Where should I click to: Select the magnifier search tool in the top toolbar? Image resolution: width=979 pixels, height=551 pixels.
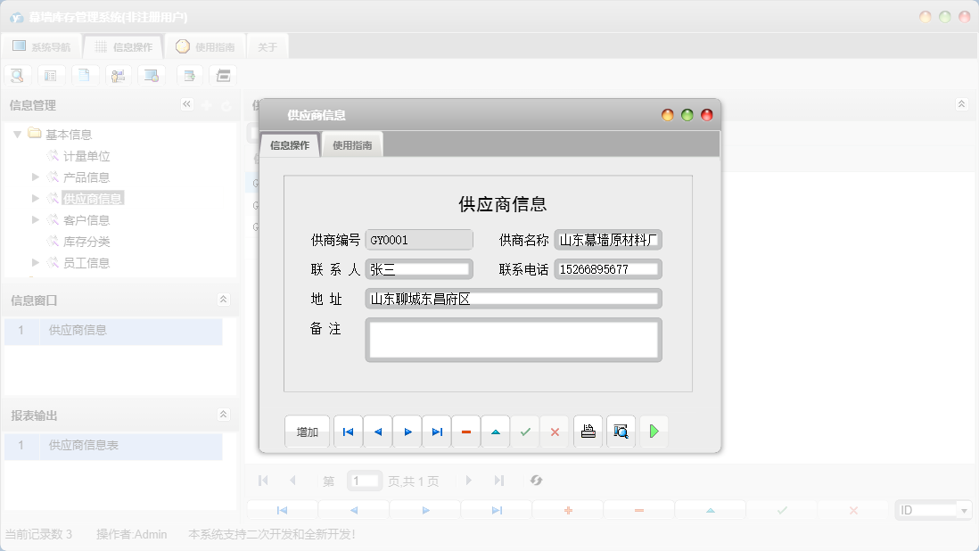17,75
